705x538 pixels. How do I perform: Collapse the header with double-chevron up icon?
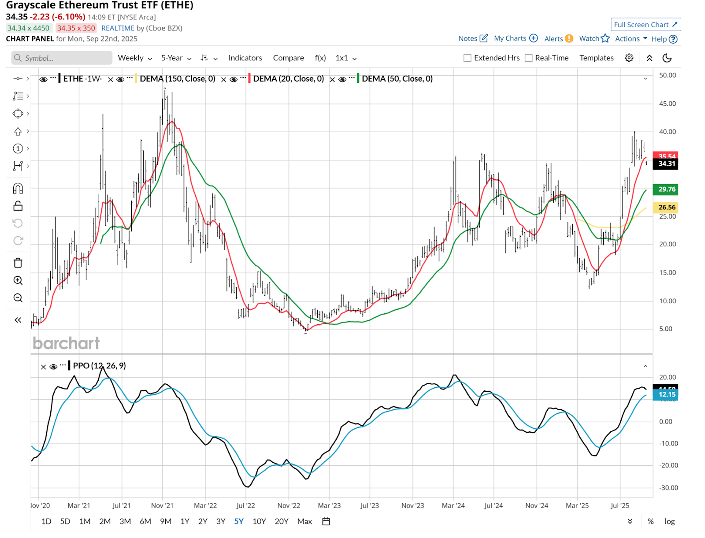(649, 58)
